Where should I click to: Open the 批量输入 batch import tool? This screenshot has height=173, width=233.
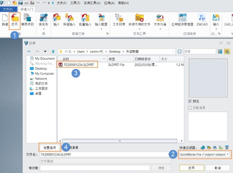[x=85, y=20]
